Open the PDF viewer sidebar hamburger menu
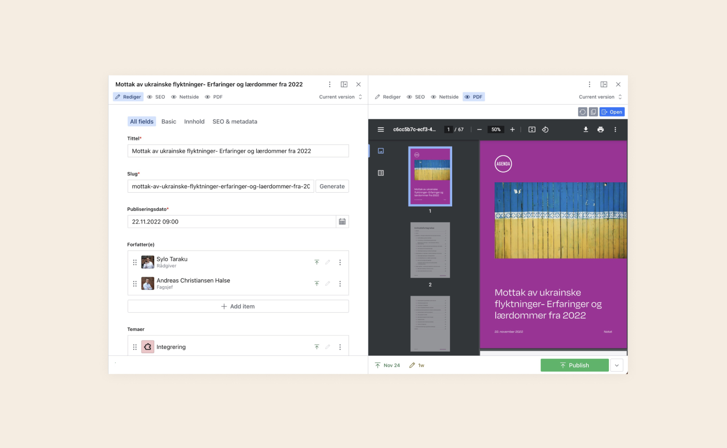The image size is (727, 448). (x=381, y=129)
